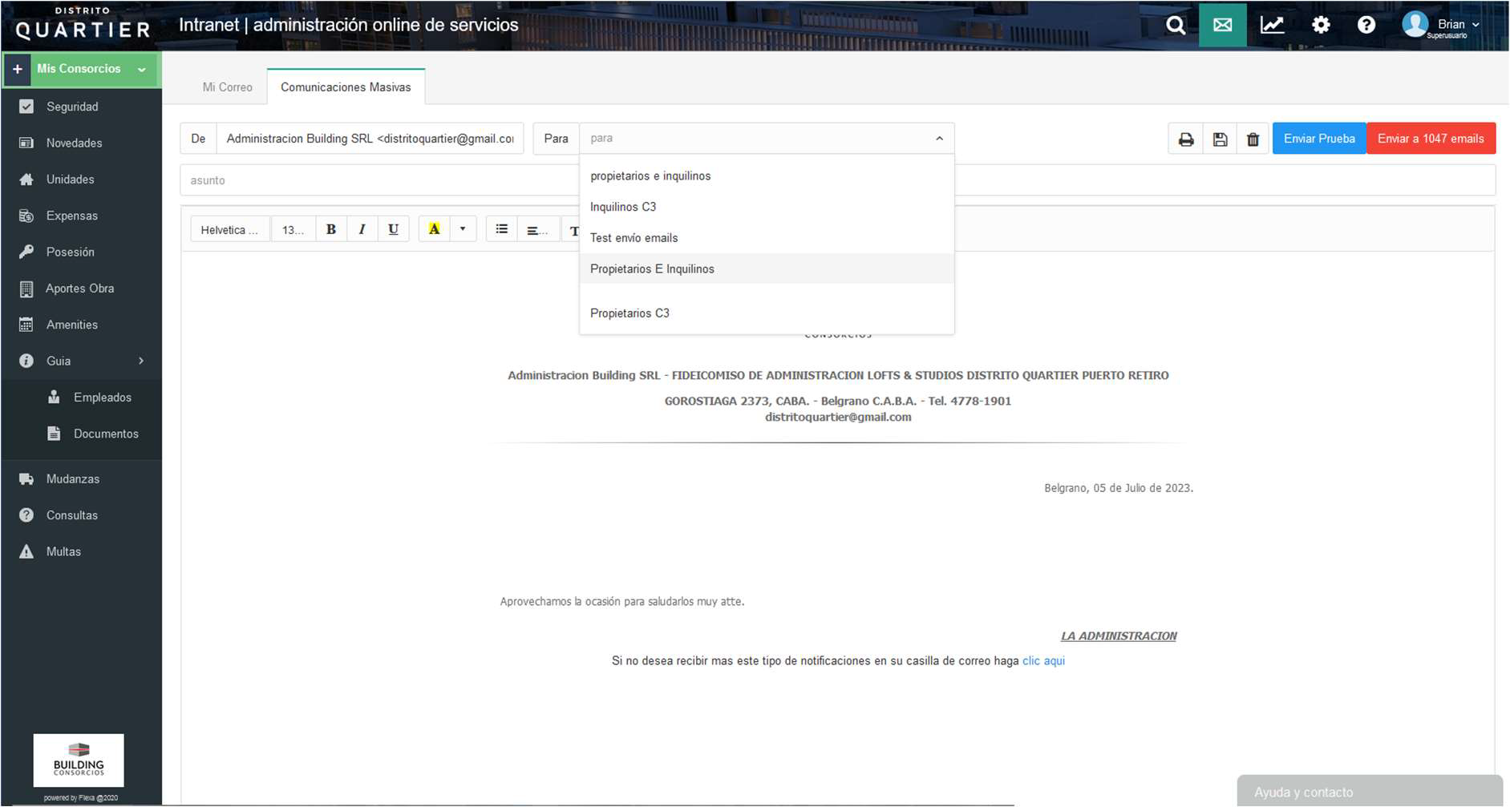1510x807 pixels.
Task: Click the De sender address field
Action: click(370, 139)
